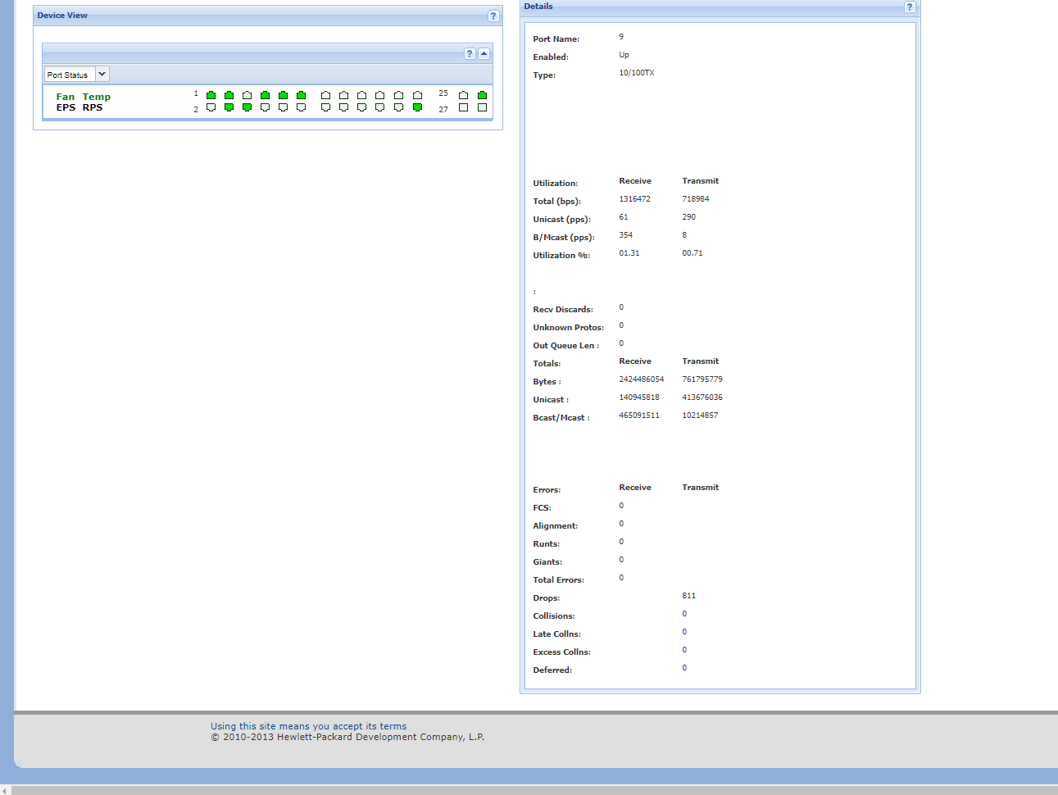
Task: Click received Bcast/Mcast total 465091511
Action: point(639,416)
